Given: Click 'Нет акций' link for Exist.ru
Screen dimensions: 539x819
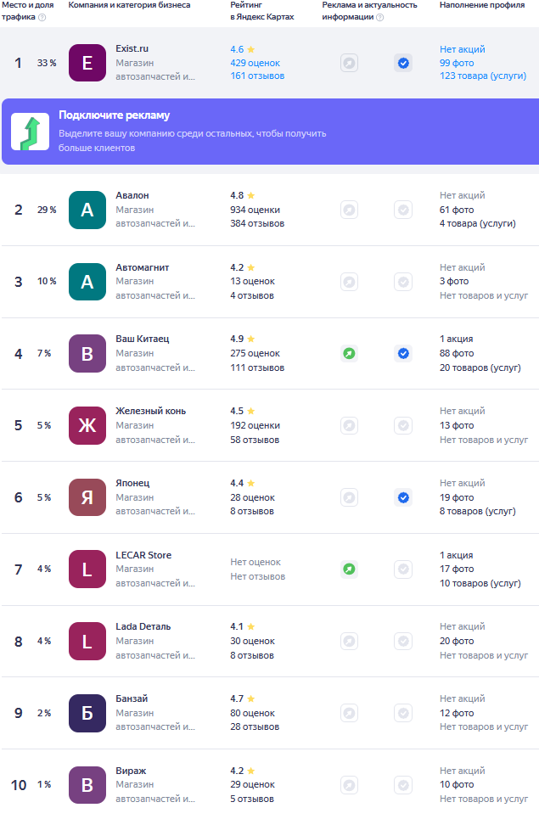Looking at the screenshot, I should coord(463,49).
